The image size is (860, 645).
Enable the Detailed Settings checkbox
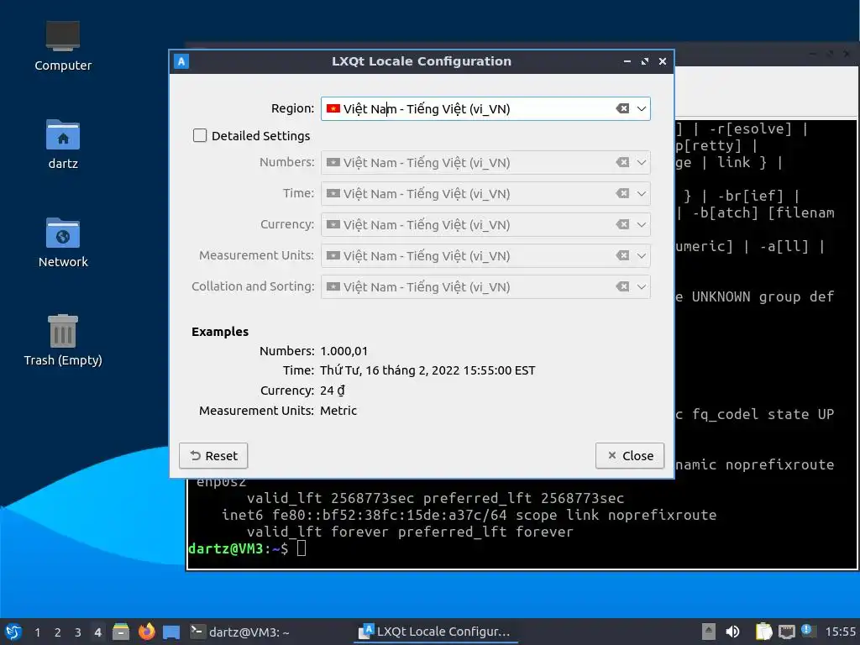click(200, 135)
